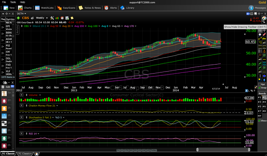
Task: Select board #3
Action: point(259,102)
